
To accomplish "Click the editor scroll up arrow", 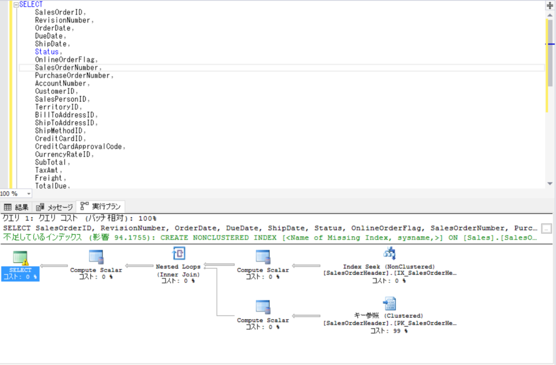I will [x=550, y=15].
